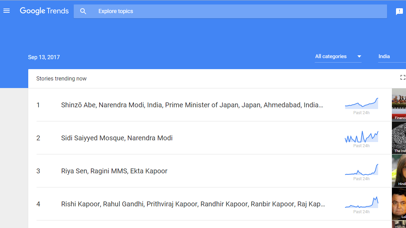The height and width of the screenshot is (228, 406).
Task: Click the Google Trends logo
Action: click(x=44, y=11)
